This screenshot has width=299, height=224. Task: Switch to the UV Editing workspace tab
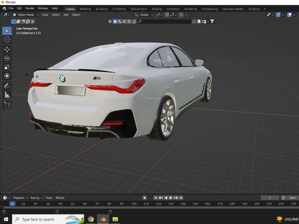pos(119,9)
